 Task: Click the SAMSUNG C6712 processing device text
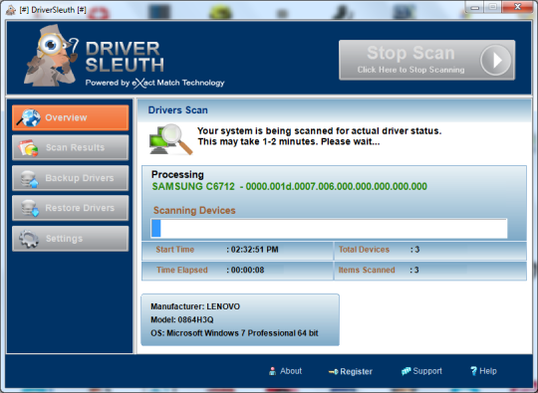coord(289,186)
